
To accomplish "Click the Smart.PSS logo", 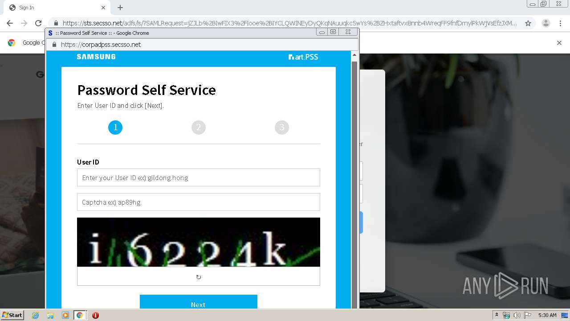I will click(303, 57).
